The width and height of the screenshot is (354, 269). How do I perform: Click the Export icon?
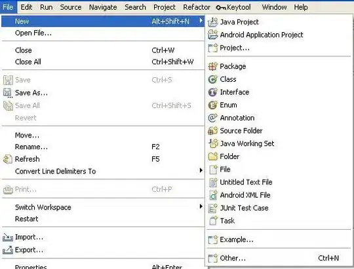coord(8,250)
